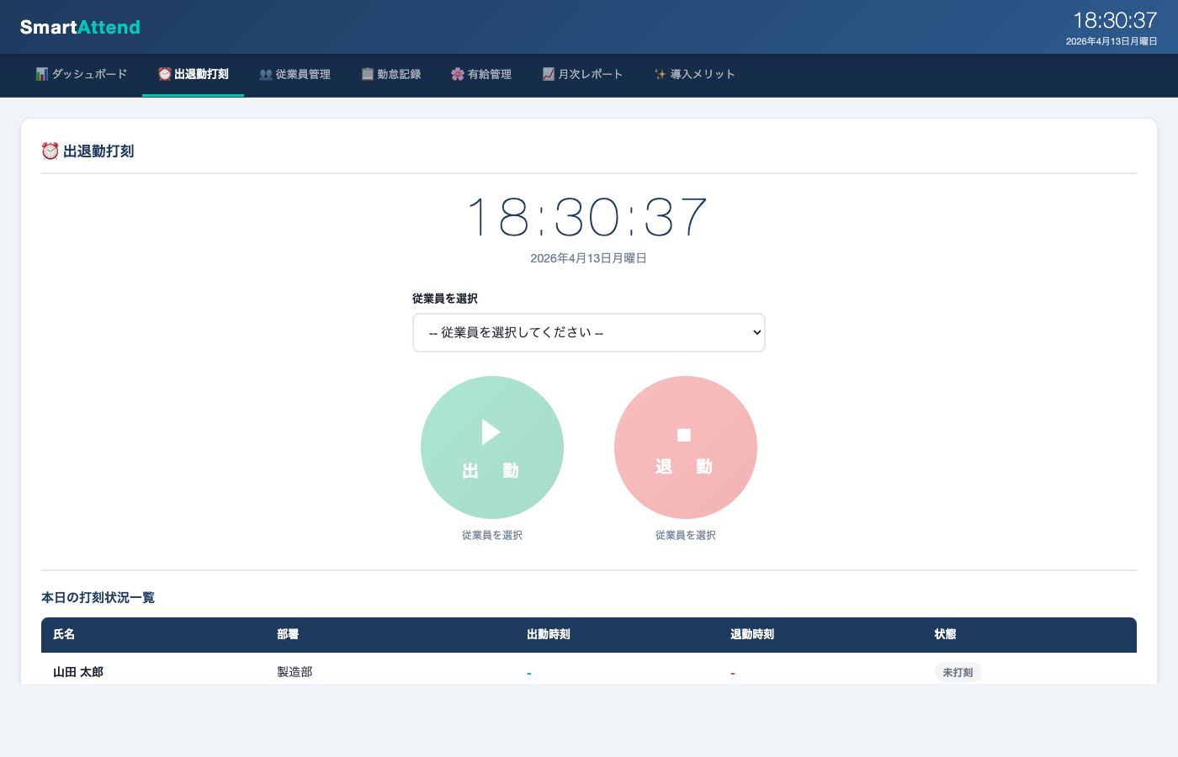Viewport: 1178px width, 757px height.
Task: Click the alarm clock icon on 出退勤打刻 nav
Action: click(165, 74)
